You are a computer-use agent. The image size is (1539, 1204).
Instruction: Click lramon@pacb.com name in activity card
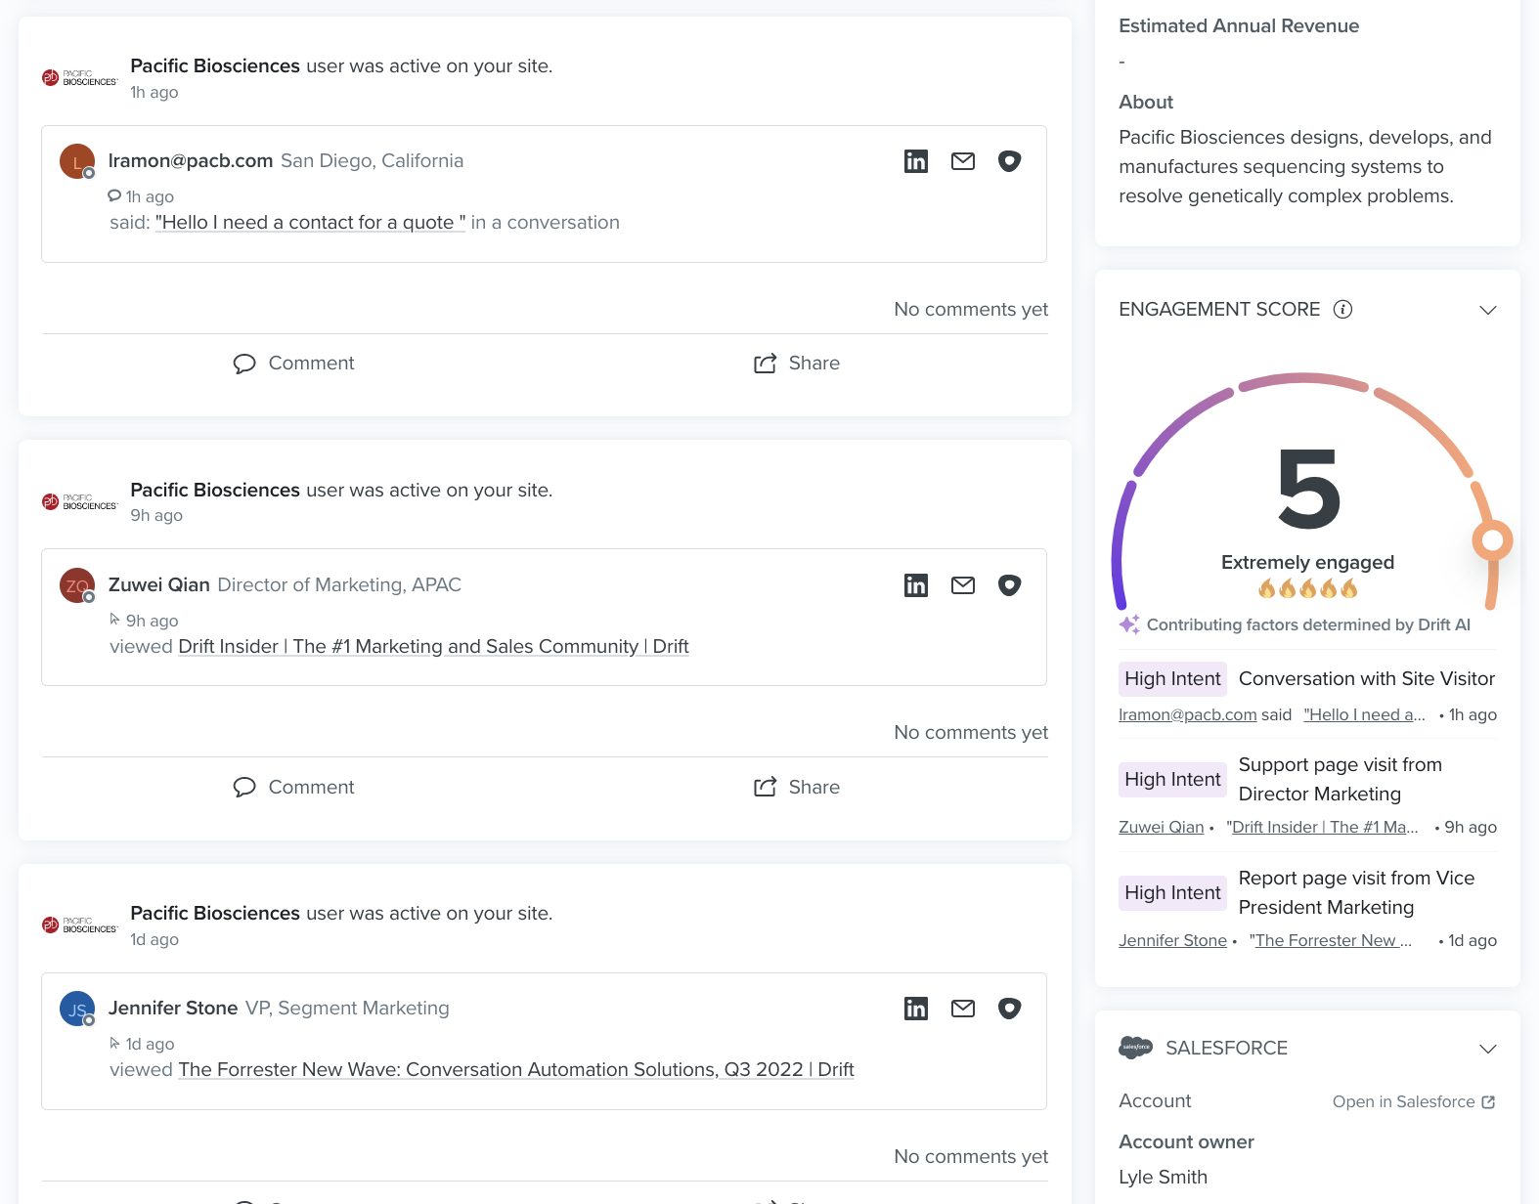191,161
